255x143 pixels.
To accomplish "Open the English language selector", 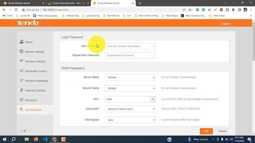I will click(226, 24).
